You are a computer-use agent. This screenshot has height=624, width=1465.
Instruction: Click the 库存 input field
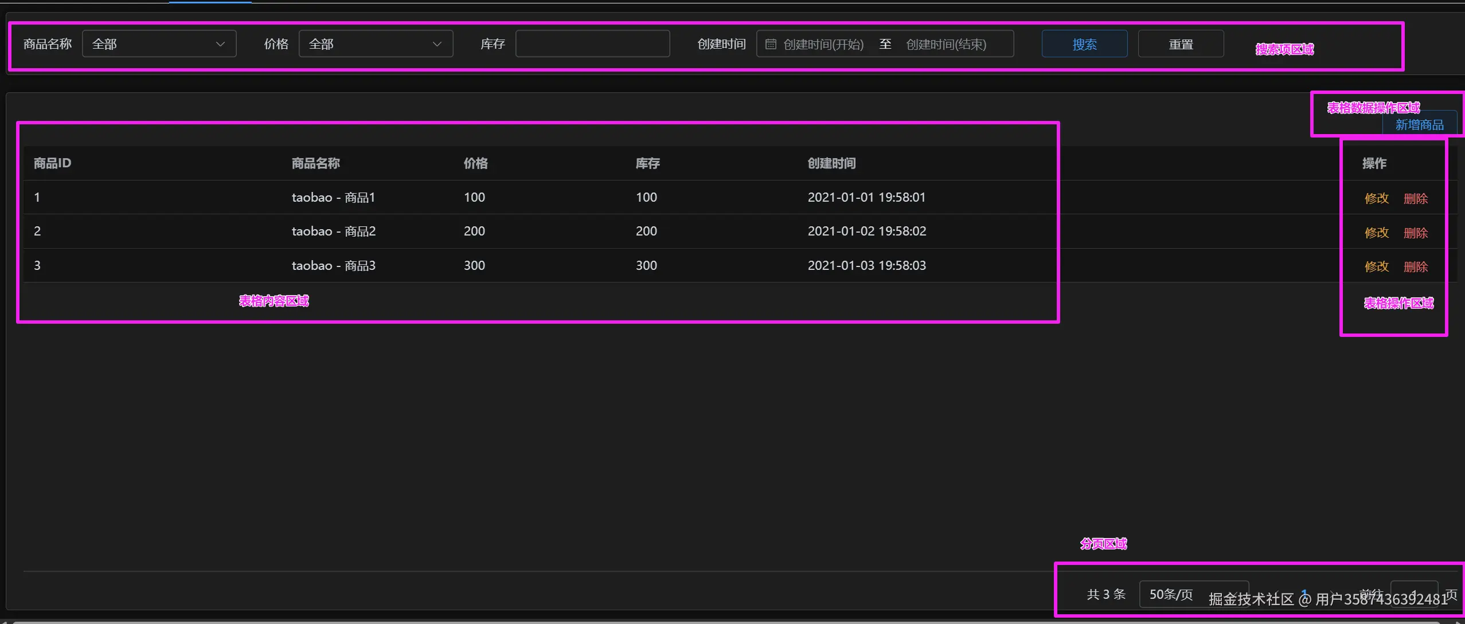592,44
